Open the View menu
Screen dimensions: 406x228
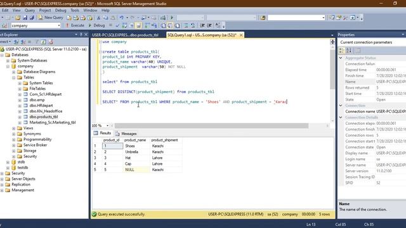(16, 10)
